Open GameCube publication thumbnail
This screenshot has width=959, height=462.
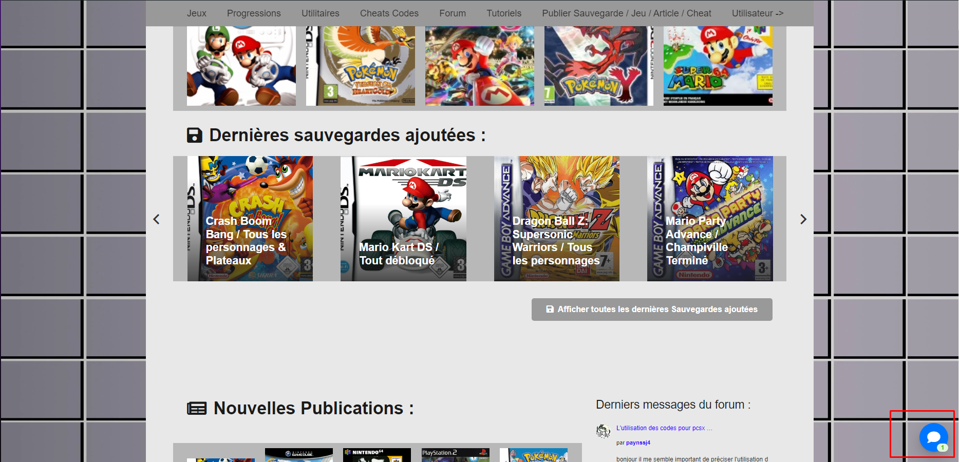[x=299, y=455]
